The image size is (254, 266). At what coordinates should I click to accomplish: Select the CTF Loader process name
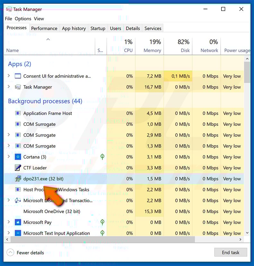[x=35, y=168]
